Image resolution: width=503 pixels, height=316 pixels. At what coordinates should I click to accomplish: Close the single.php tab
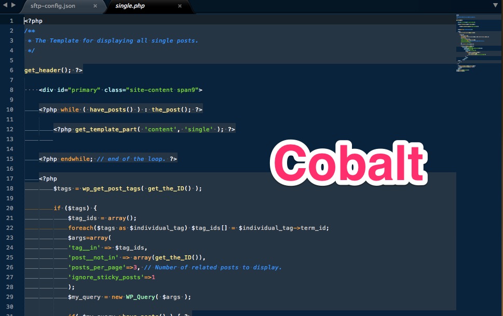(x=180, y=6)
